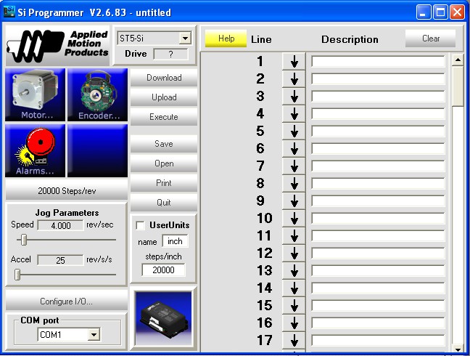This screenshot has width=470, height=356.
Task: Open the Encoder settings image button
Action: tap(97, 95)
